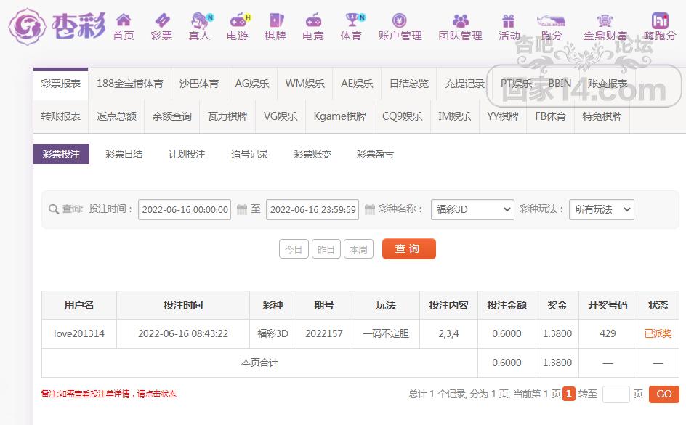Select the 计划投注 sub-tab
Screen dimensions: 686x425
[x=187, y=154]
